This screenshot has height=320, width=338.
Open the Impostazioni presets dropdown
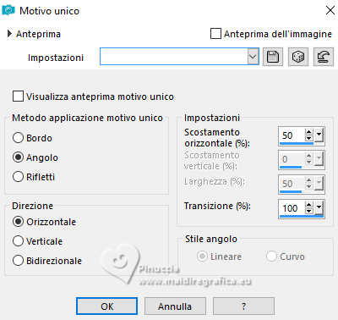click(x=253, y=57)
